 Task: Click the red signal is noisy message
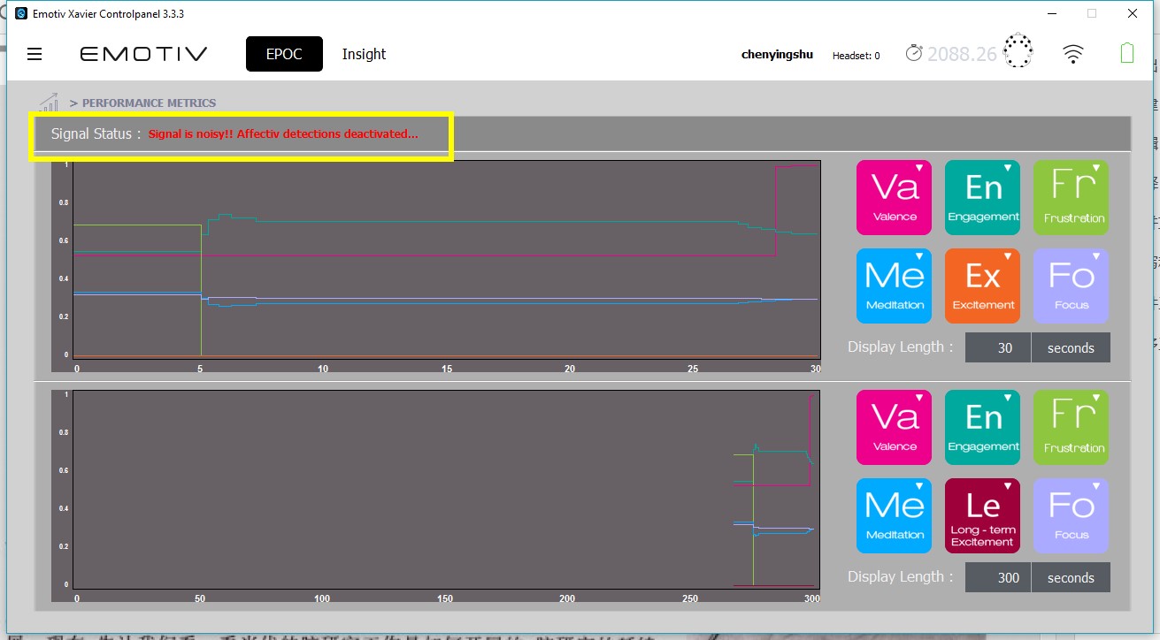point(283,134)
